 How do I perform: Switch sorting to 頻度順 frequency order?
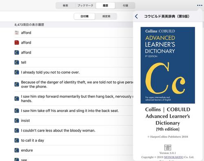click(x=106, y=16)
